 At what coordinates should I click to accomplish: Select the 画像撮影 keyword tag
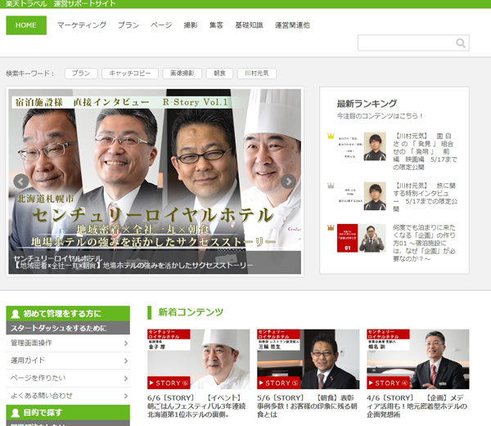pos(182,74)
